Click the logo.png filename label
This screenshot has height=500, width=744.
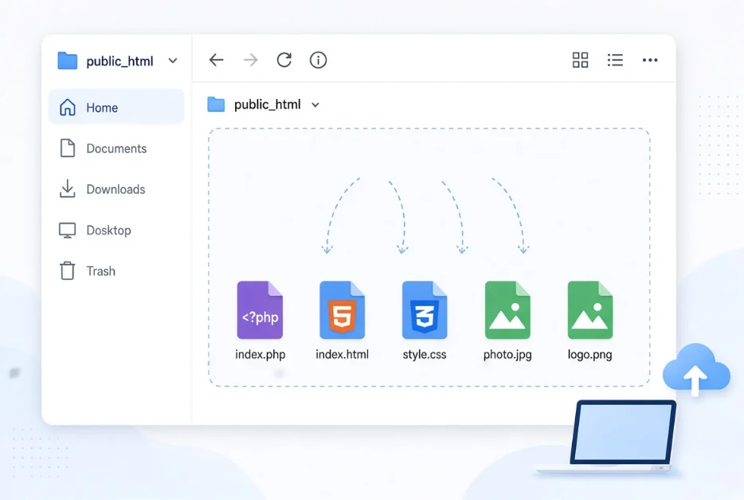click(x=589, y=355)
